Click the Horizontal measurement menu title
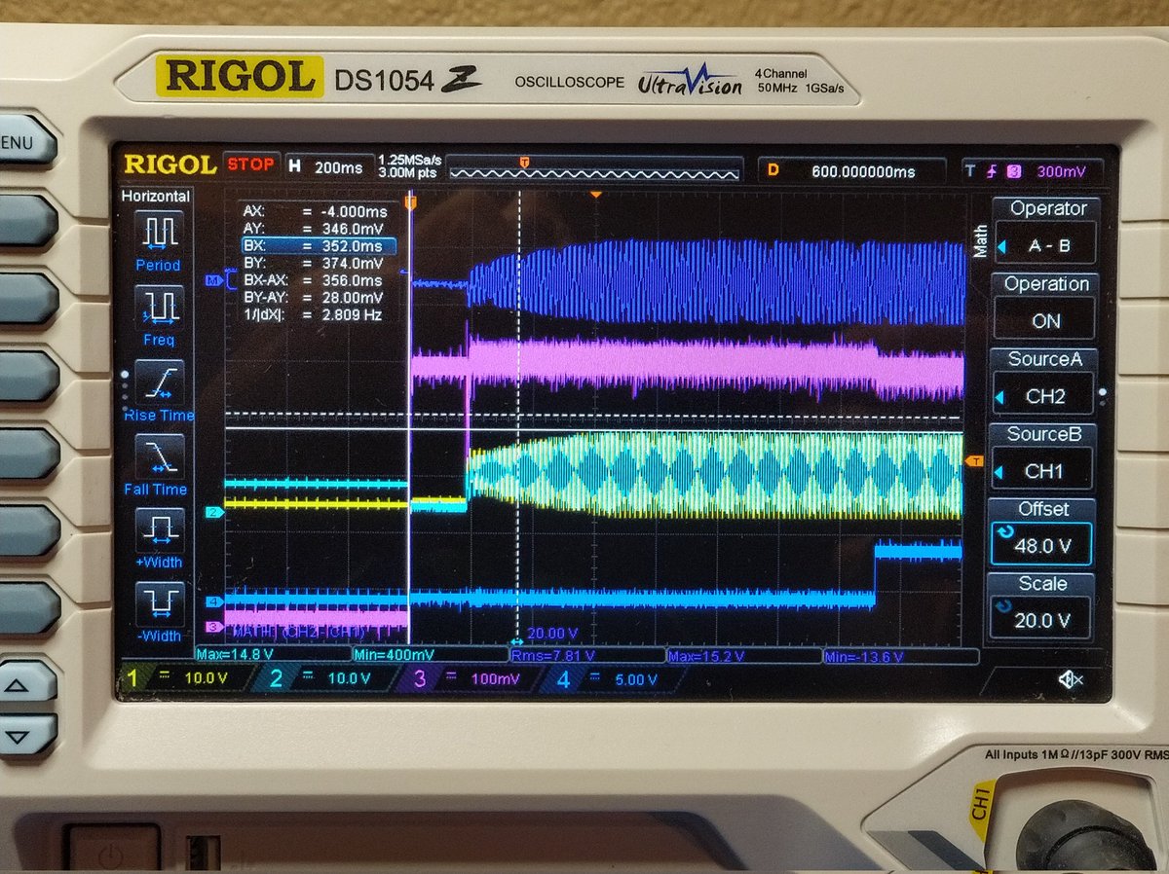Viewport: 1169px width, 874px height. [156, 196]
